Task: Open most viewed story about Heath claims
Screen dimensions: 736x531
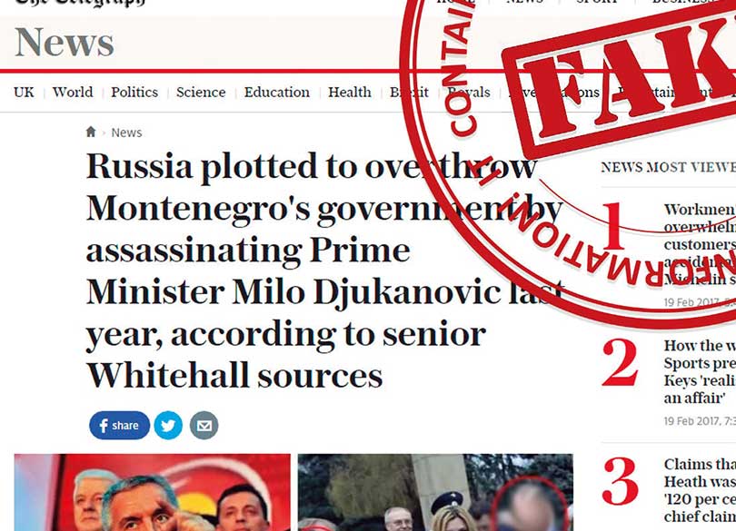Action: click(700, 491)
